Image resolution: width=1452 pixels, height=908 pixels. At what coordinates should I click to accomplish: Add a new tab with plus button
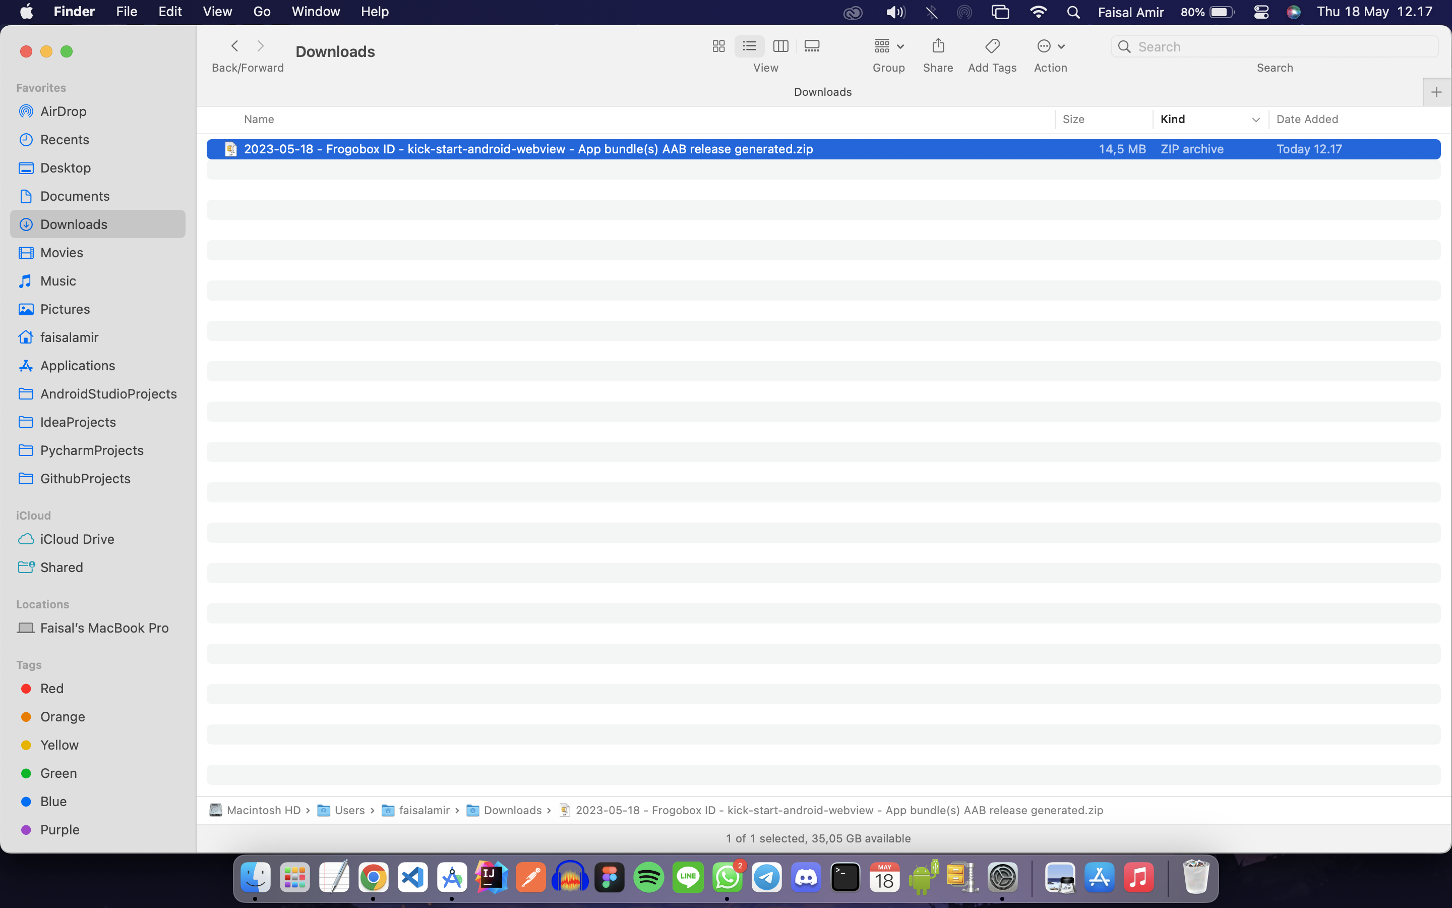pos(1436,92)
